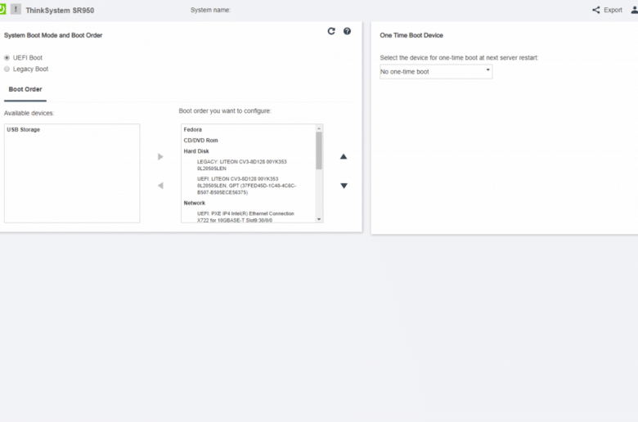Move selected boot device down
The width and height of the screenshot is (638, 422).
click(344, 186)
